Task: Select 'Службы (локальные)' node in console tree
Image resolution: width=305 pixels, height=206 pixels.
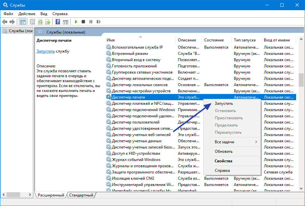Action: coord(17,31)
